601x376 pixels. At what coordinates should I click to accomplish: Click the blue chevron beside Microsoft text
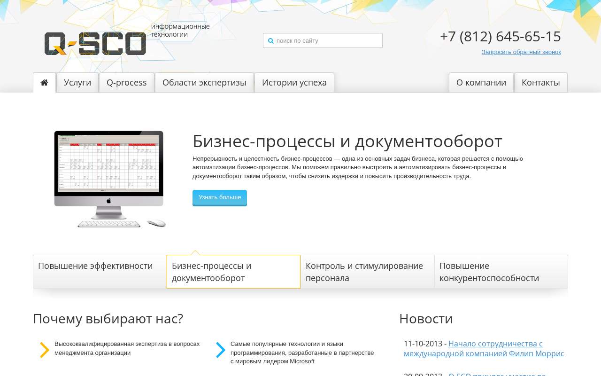click(x=221, y=350)
